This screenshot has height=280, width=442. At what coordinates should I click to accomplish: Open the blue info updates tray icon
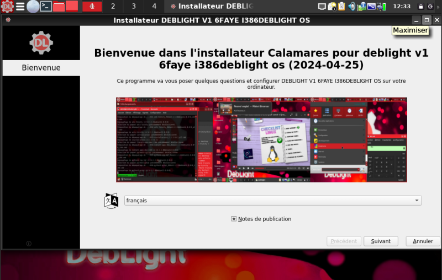coord(362,6)
